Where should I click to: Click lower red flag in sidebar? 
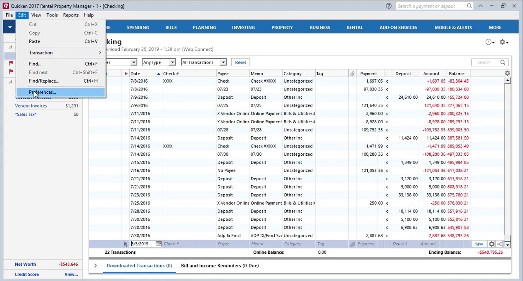click(x=11, y=71)
